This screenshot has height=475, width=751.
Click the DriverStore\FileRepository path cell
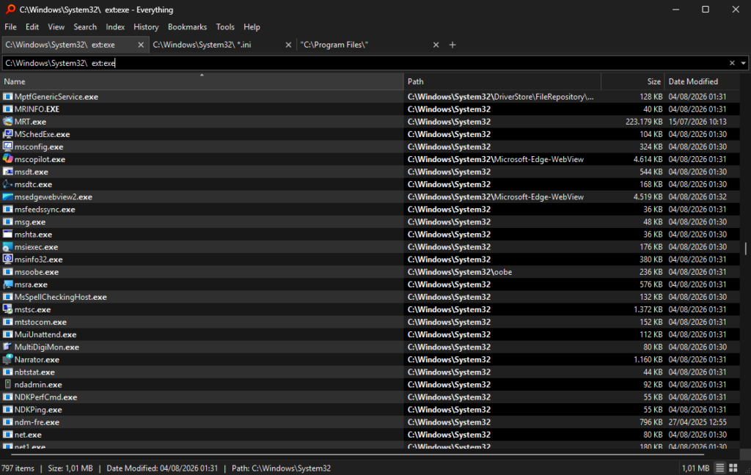point(500,96)
